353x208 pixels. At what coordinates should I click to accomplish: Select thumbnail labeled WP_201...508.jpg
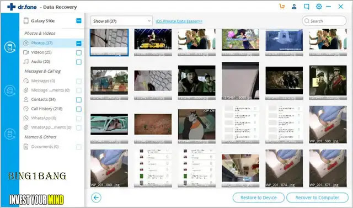[x=328, y=125]
